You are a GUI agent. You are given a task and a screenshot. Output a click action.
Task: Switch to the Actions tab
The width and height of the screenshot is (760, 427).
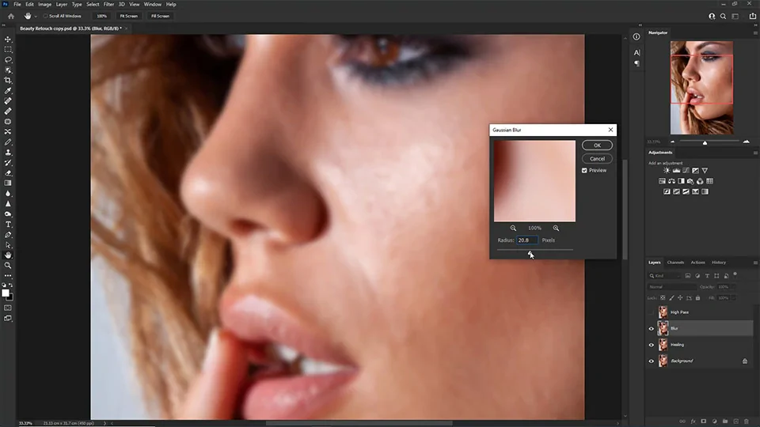click(x=698, y=263)
